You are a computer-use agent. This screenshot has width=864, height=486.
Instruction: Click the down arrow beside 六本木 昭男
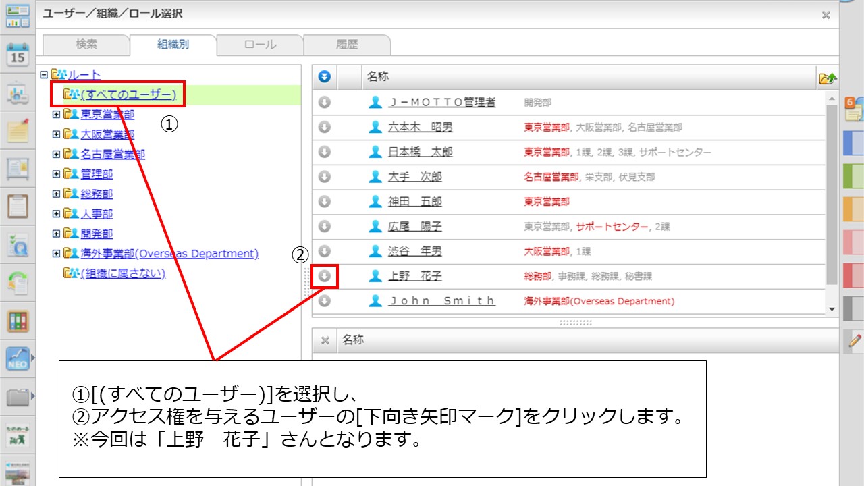click(x=325, y=127)
